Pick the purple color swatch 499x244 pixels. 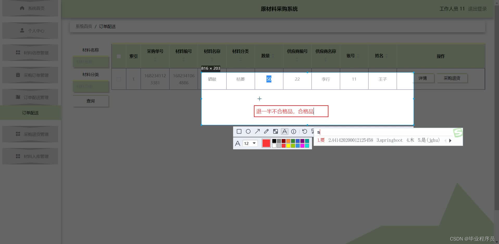click(x=302, y=141)
